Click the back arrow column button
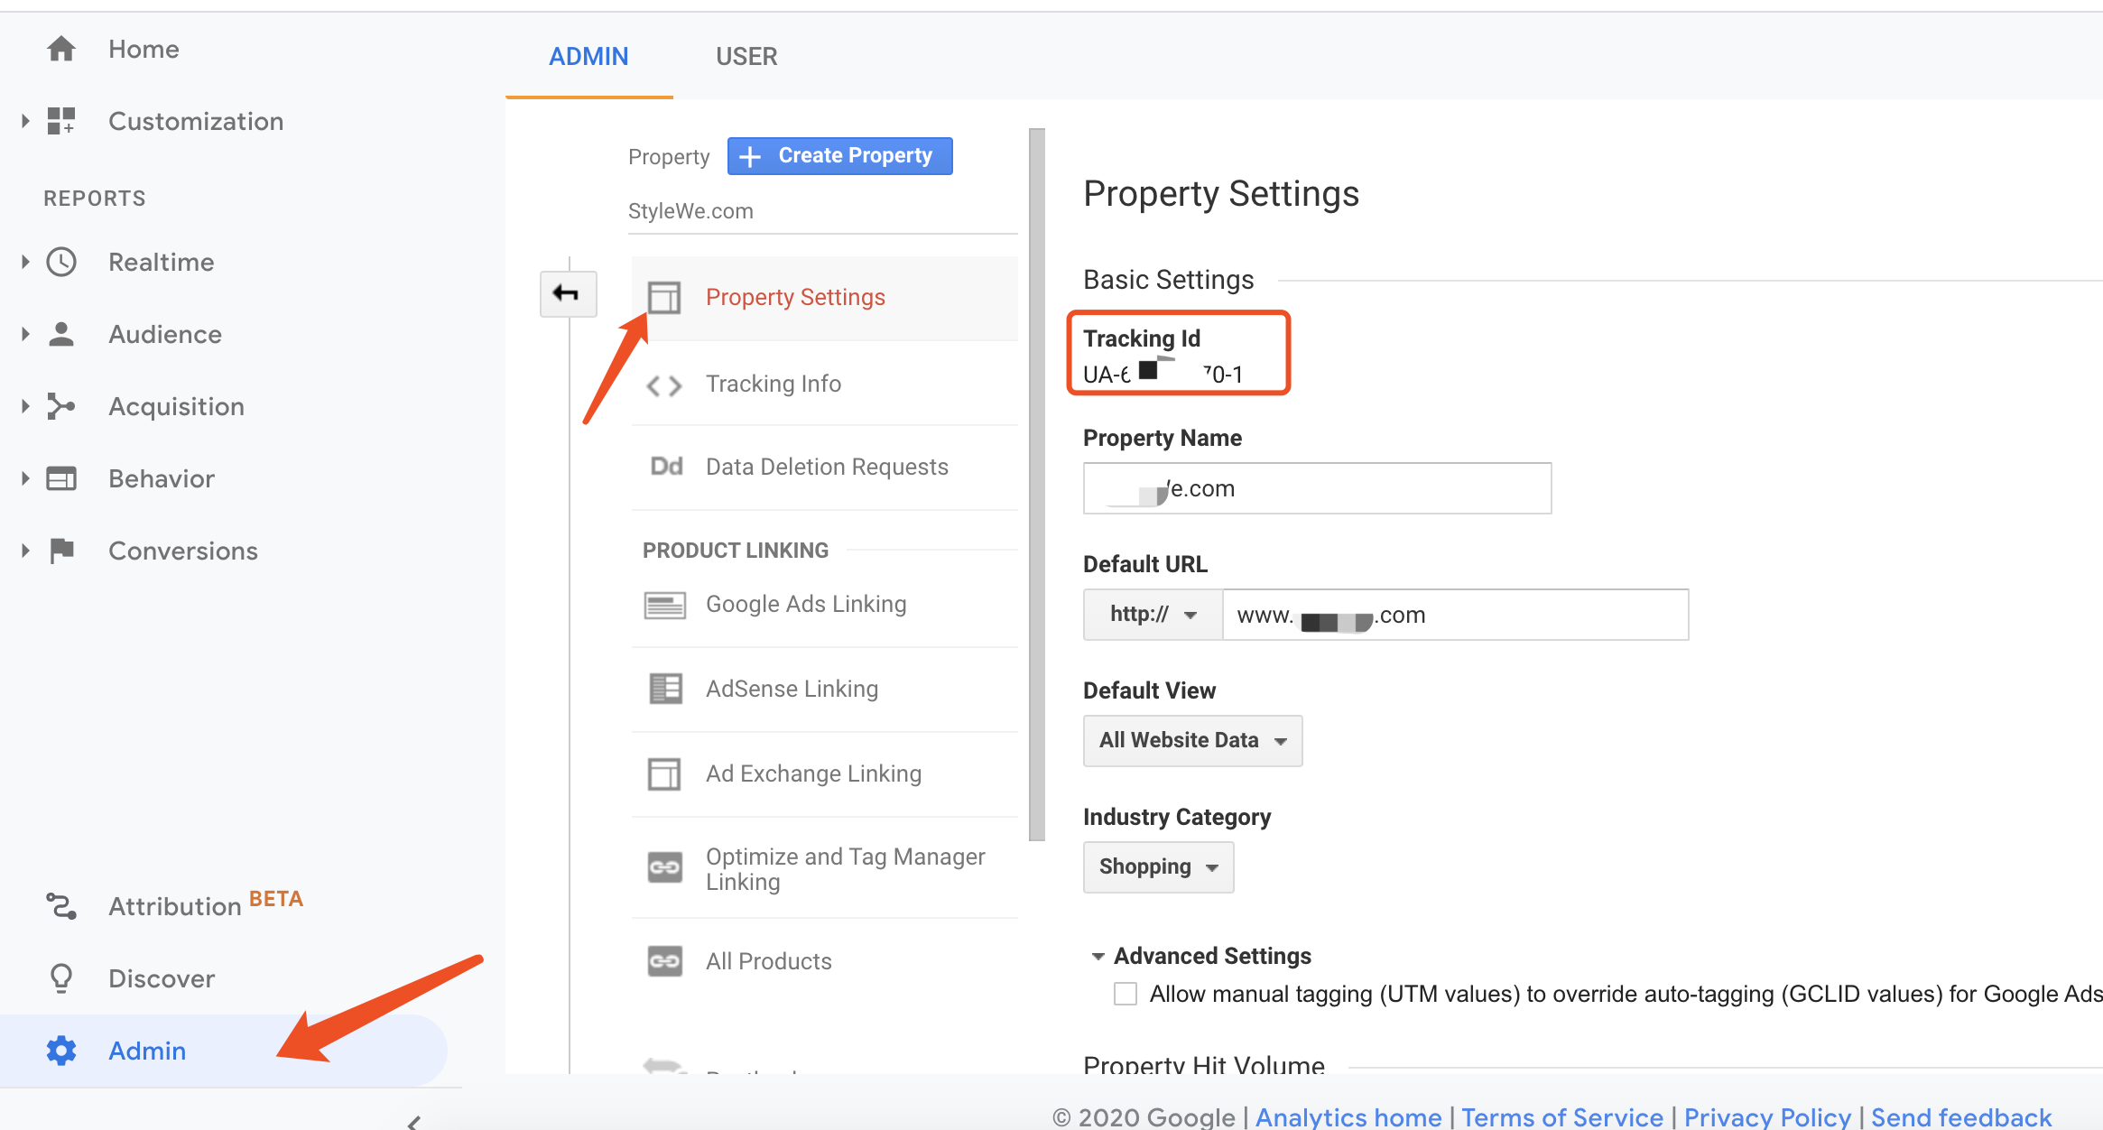Image resolution: width=2103 pixels, height=1130 pixels. click(568, 293)
